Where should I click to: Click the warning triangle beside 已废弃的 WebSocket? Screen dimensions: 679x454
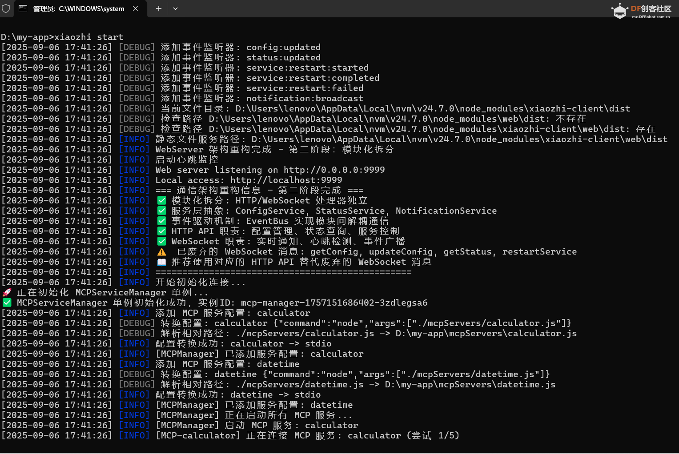click(x=162, y=252)
